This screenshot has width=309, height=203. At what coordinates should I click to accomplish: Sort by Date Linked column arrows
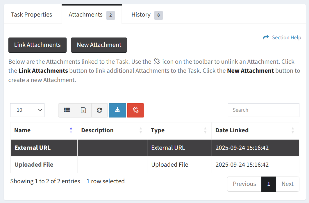292,130
